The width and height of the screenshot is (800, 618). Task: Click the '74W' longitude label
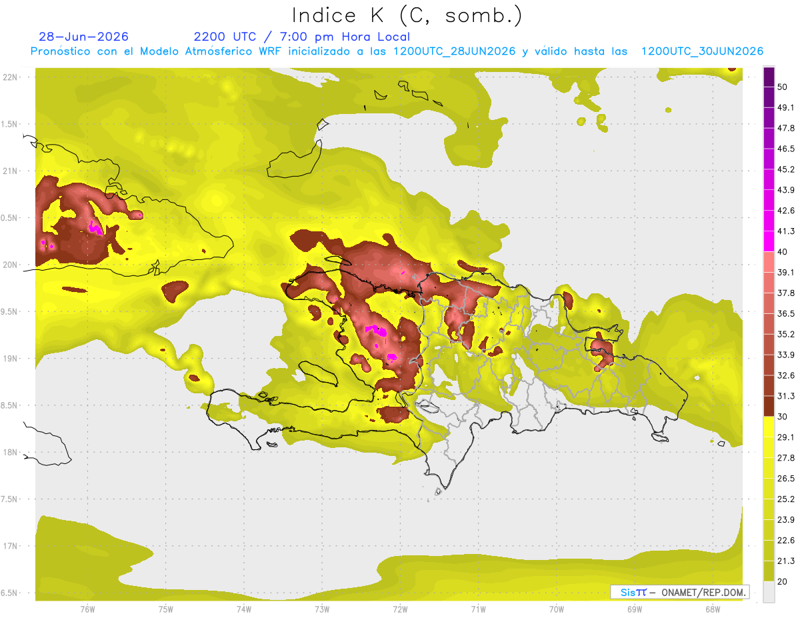(243, 609)
